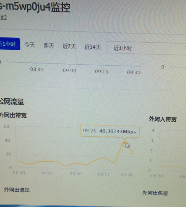Image resolution: width=186 pixels, height=207 pixels.
Task: Click the 外网入带宽 chart title
Action: pyautogui.click(x=163, y=119)
